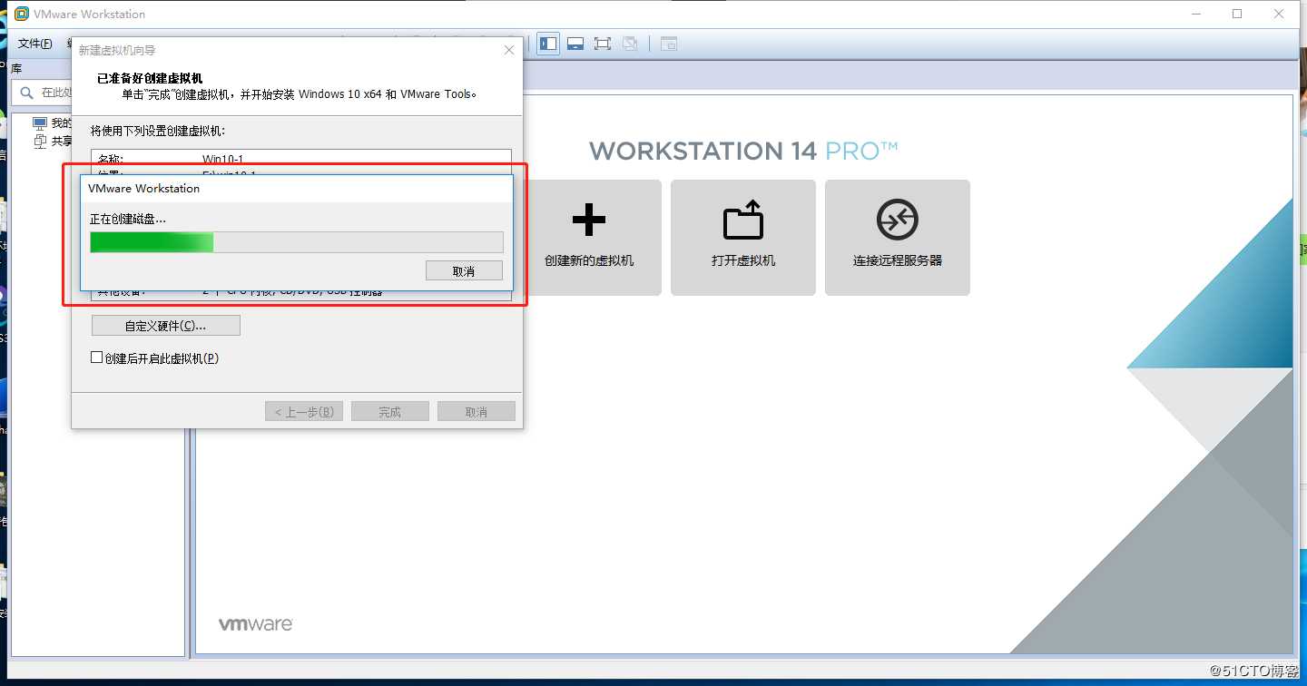Click the 已准备好创建虚拟机 heading
1307x686 pixels.
150,78
